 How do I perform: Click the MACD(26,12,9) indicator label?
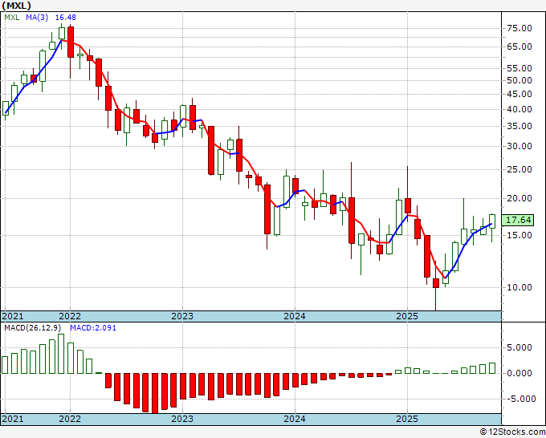(x=33, y=328)
